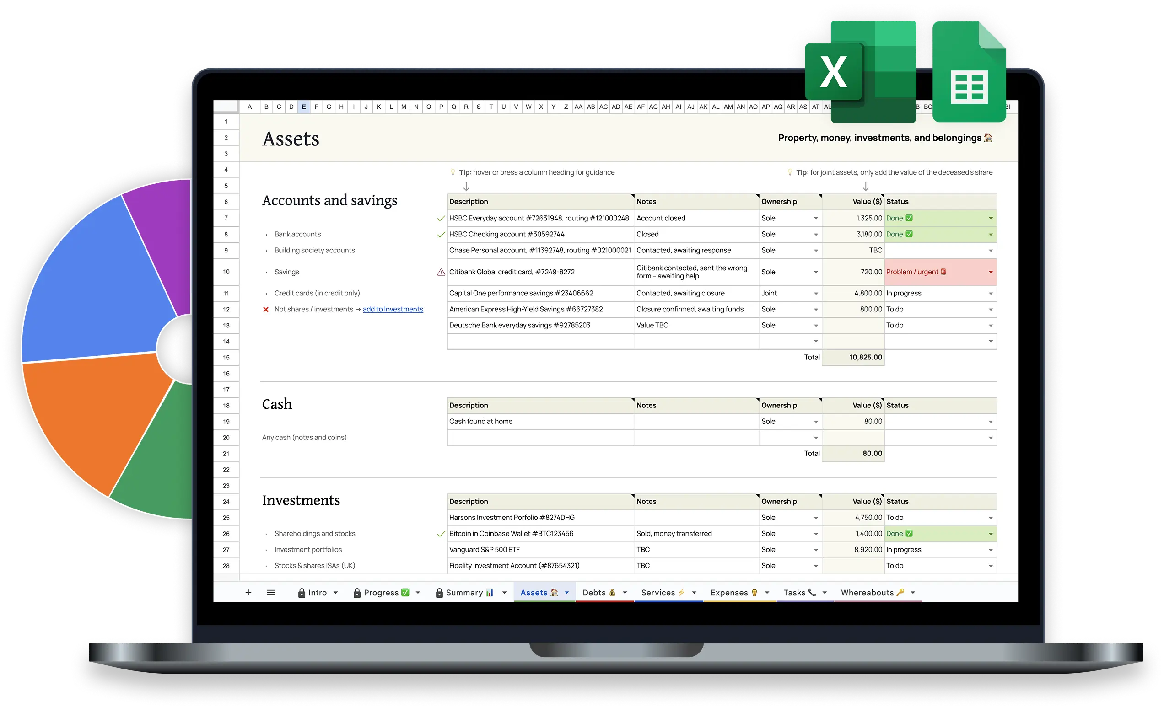
Task: Switch to the Intro sheet tab
Action: (317, 593)
